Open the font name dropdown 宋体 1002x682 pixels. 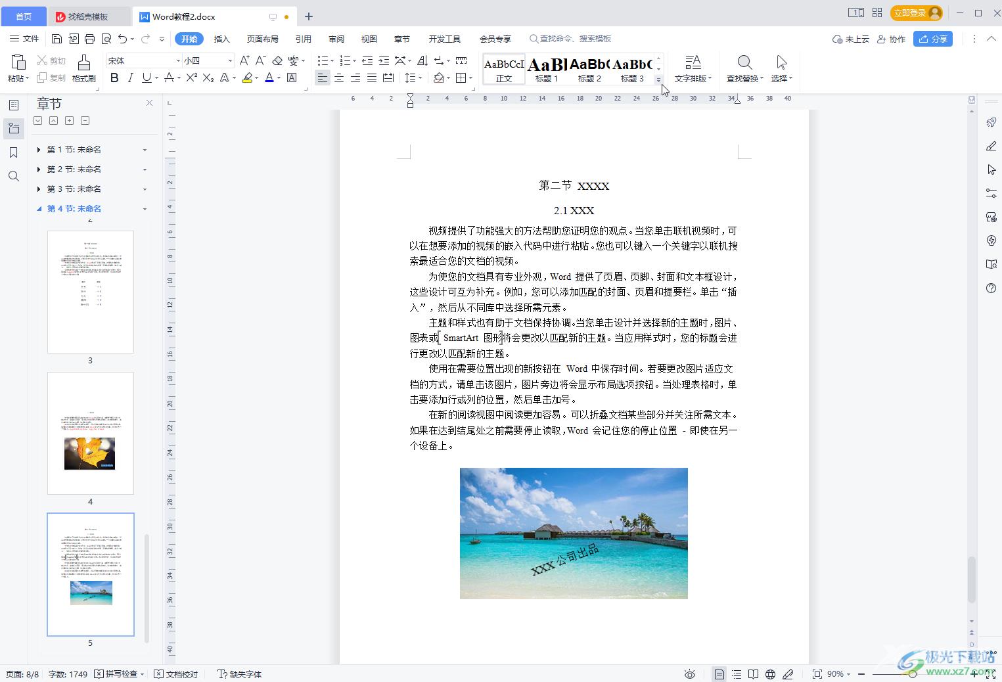[x=177, y=60]
